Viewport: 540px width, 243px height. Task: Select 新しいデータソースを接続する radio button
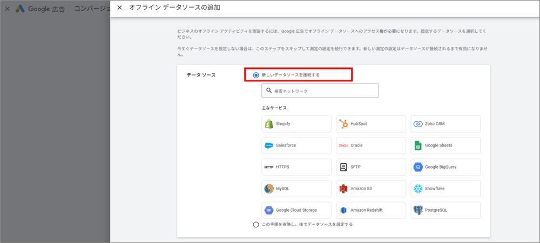click(x=256, y=75)
